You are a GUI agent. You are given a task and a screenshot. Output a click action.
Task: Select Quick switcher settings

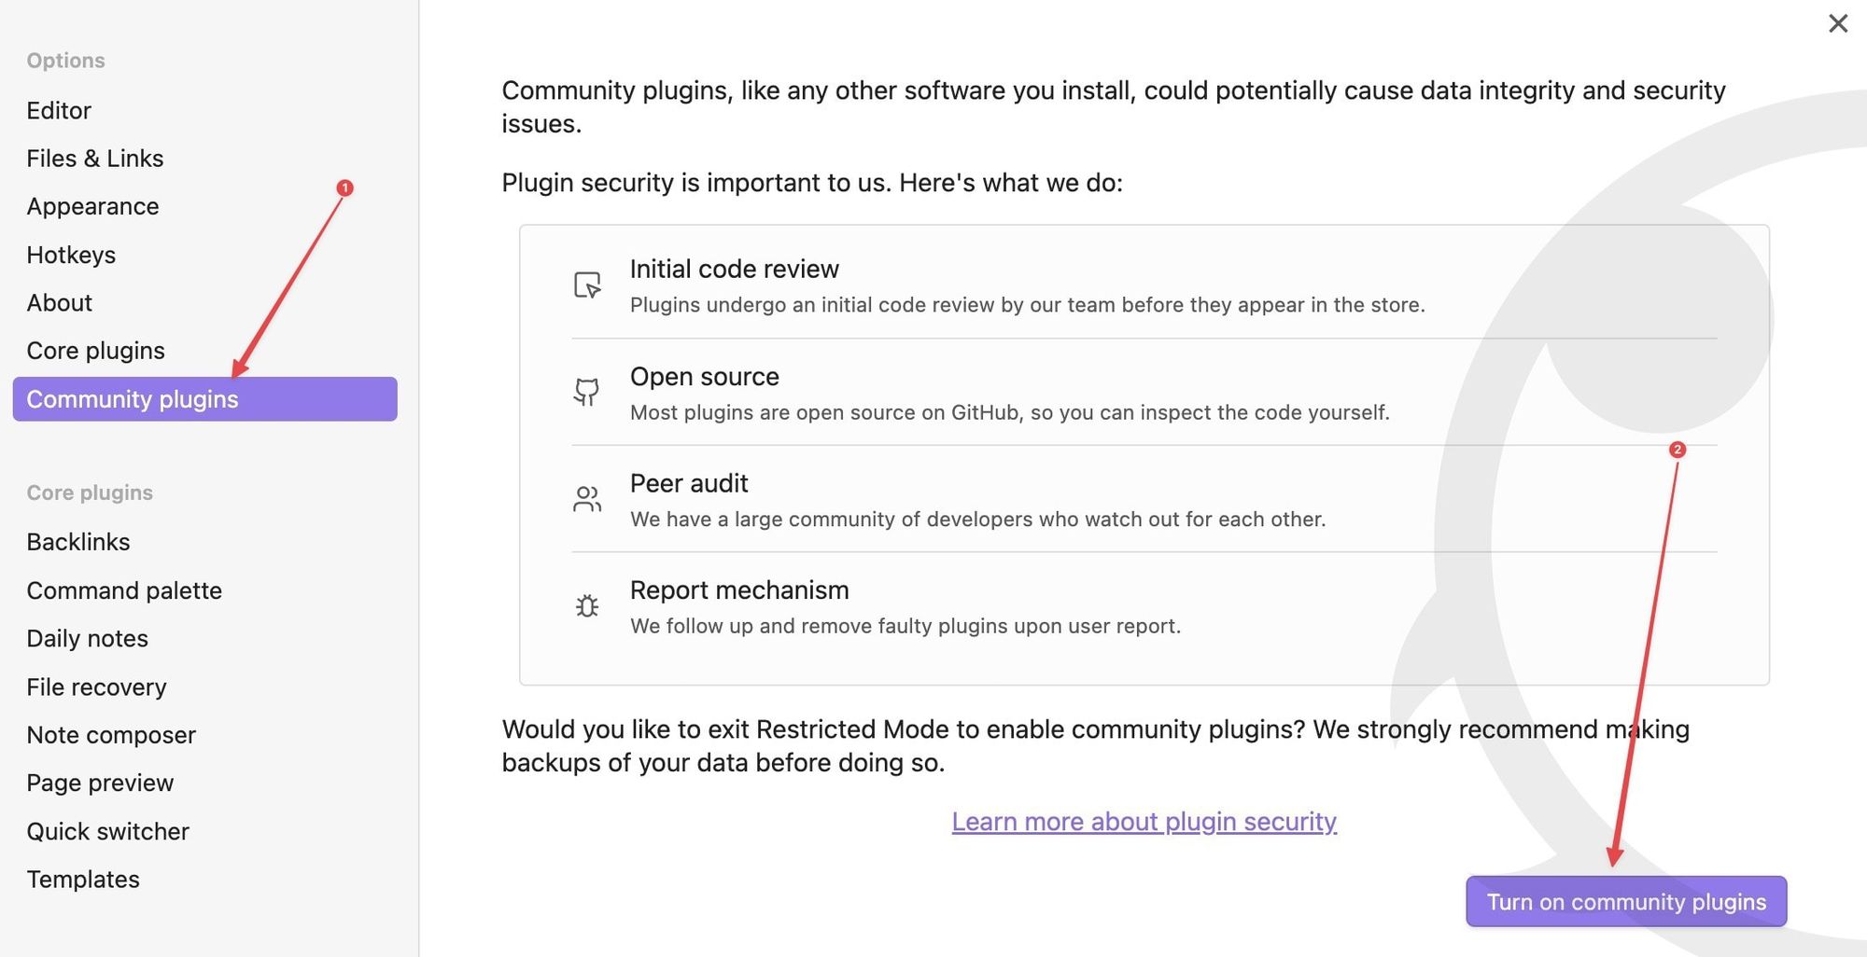(x=108, y=831)
